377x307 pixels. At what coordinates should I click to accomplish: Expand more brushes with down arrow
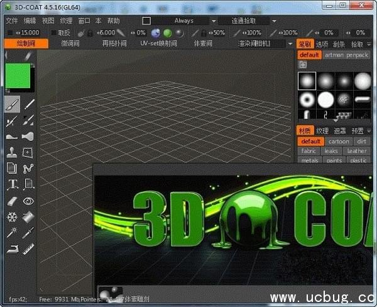[x=335, y=120]
